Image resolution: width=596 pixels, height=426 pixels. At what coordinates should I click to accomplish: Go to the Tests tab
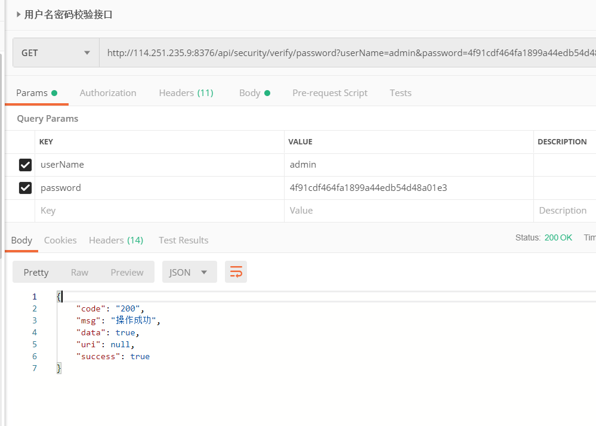click(x=400, y=93)
